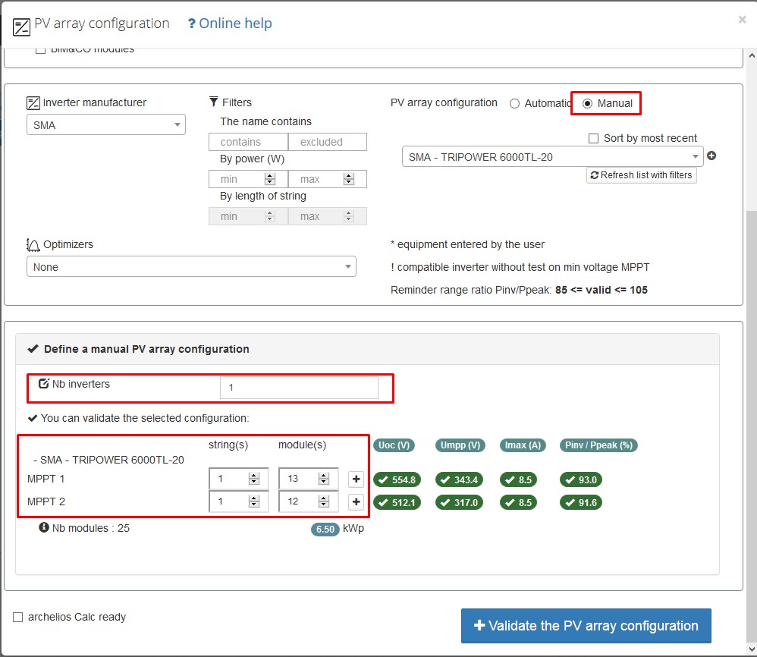Click the 554.8 Uoc value badge
Screen dimensions: 757x657
pyautogui.click(x=397, y=479)
